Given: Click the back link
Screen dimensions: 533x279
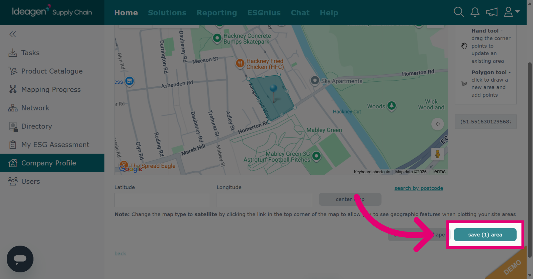Looking at the screenshot, I should coord(120,253).
